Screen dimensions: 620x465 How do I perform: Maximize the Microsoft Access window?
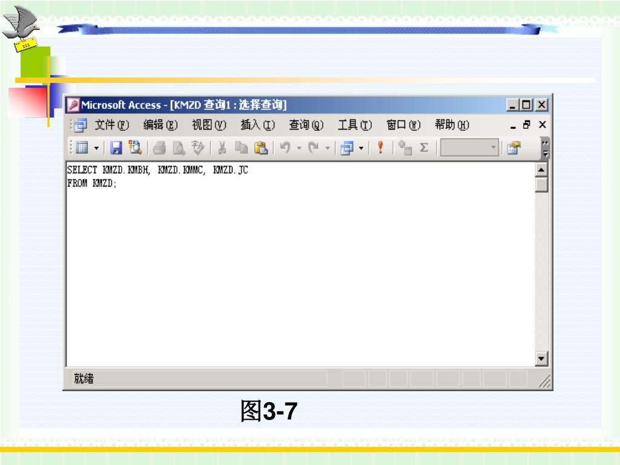point(527,105)
